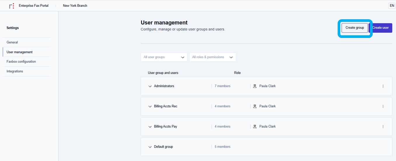This screenshot has width=396, height=161.
Task: Click Paula Clark in the Administrators row
Action: click(267, 86)
